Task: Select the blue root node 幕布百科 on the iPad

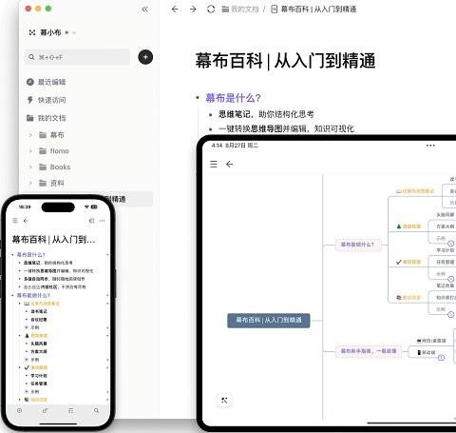Action: 269,320
